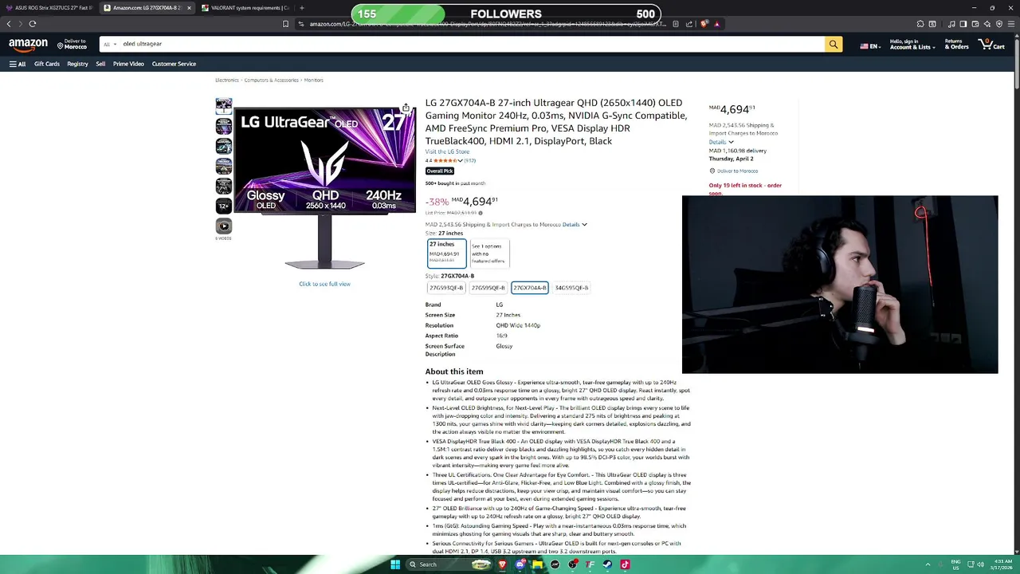Go back using browser back arrow
The image size is (1020, 574).
(9, 24)
